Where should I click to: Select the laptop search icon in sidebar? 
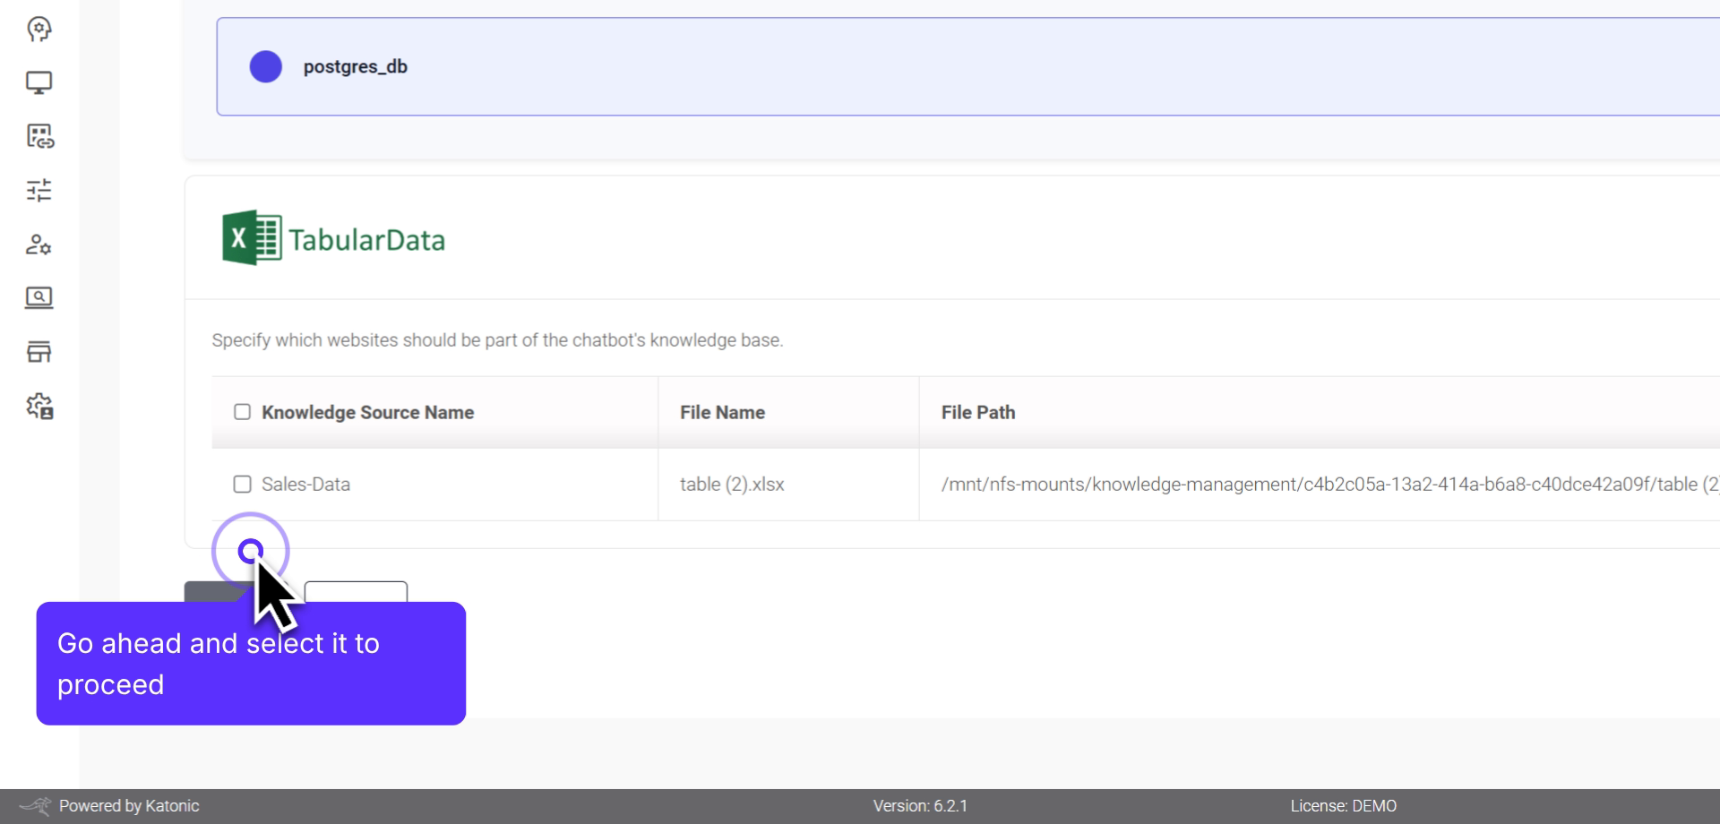[x=39, y=298]
